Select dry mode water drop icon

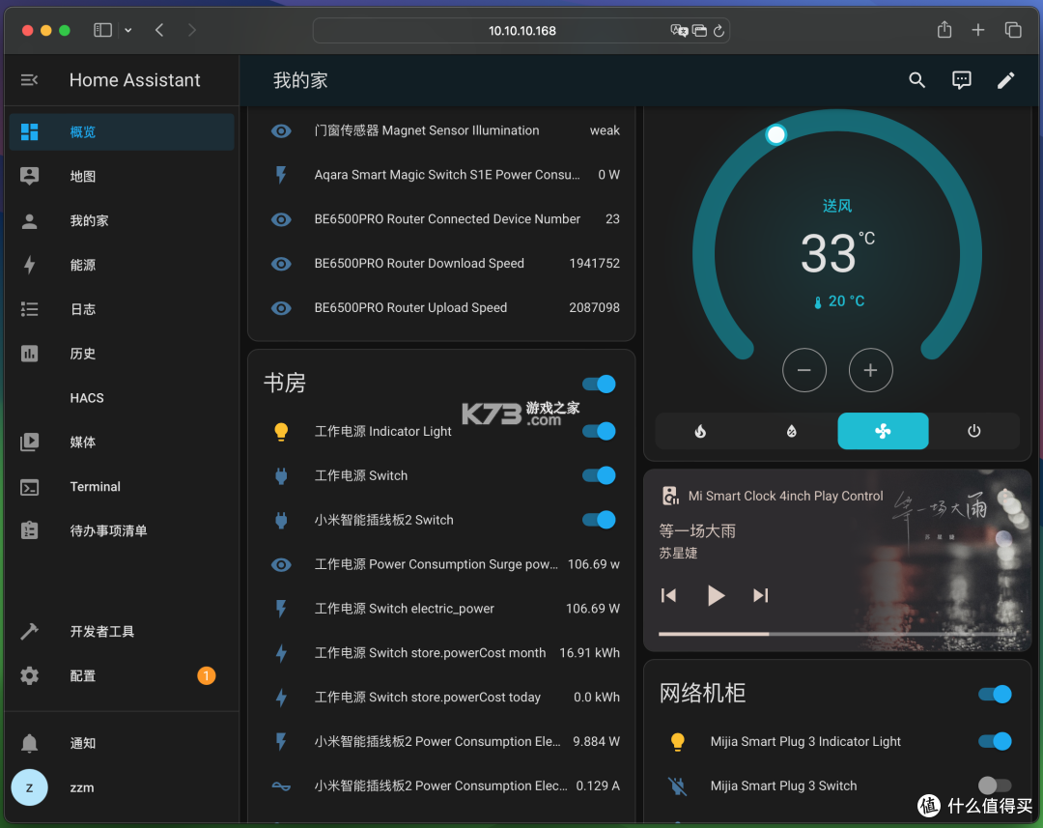792,431
